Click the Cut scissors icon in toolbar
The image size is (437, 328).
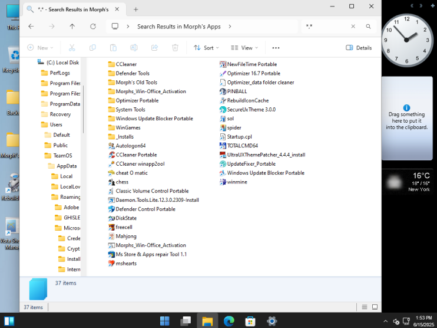coord(72,48)
